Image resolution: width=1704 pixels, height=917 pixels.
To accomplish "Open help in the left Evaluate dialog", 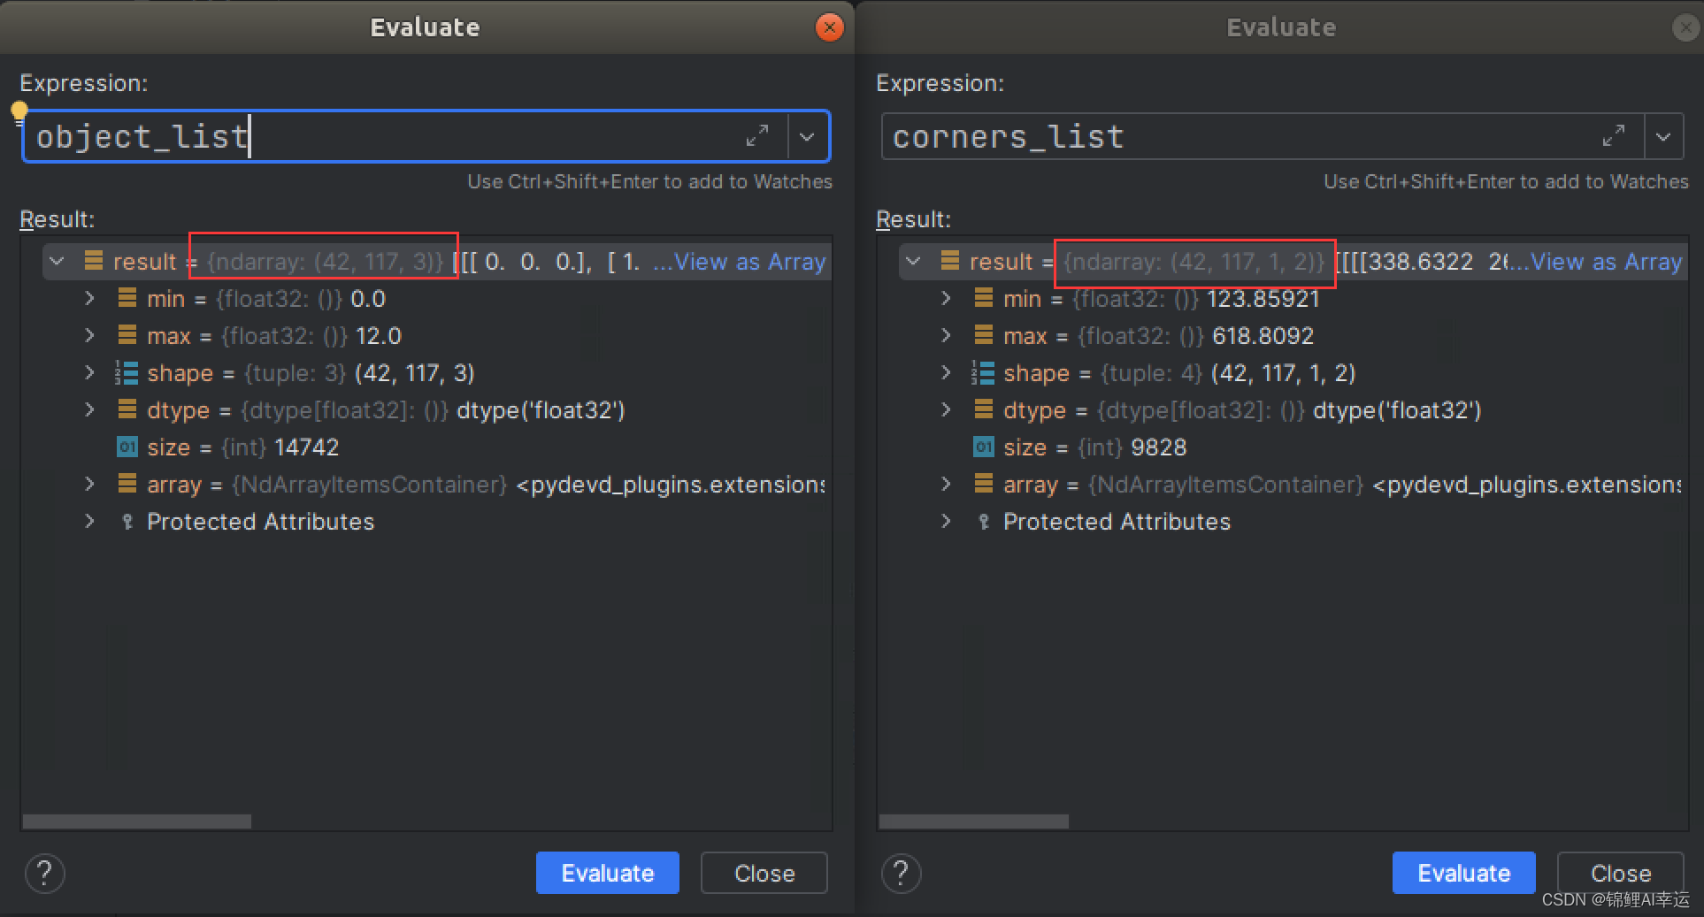I will coord(44,874).
